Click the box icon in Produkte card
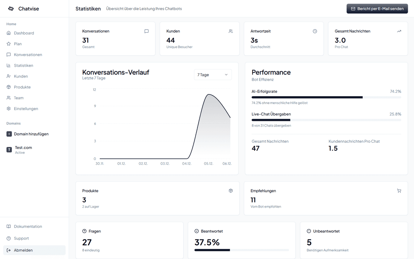 (x=231, y=191)
